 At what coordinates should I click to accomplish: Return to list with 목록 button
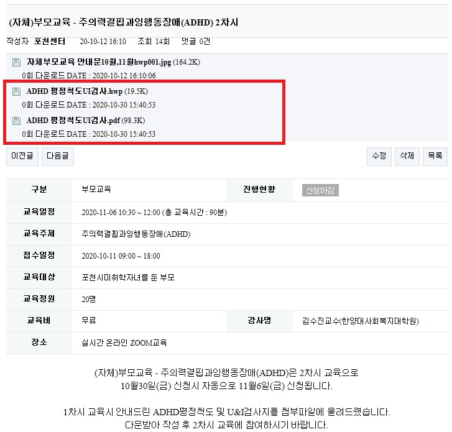(x=435, y=157)
